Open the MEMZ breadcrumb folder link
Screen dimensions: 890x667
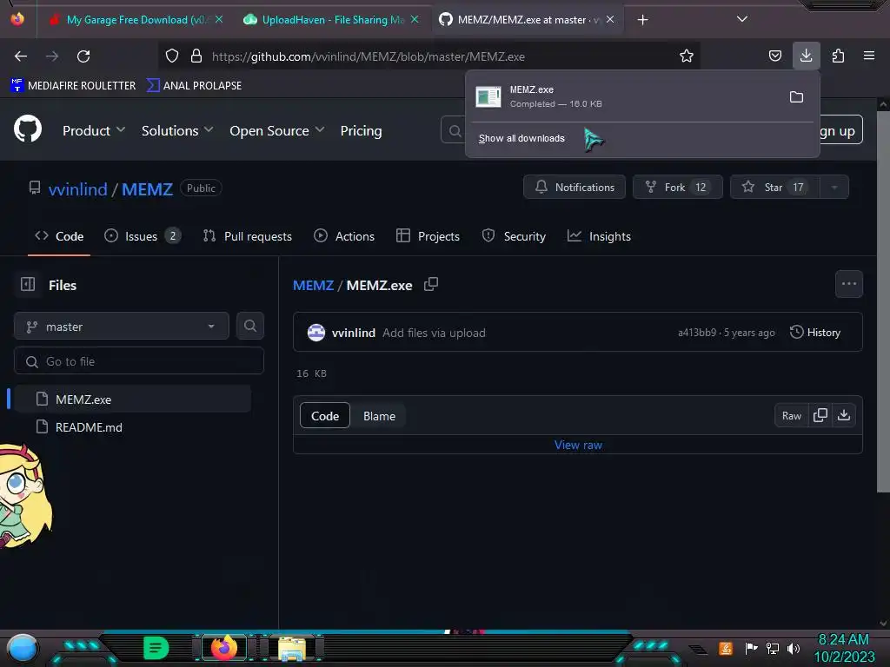313,285
